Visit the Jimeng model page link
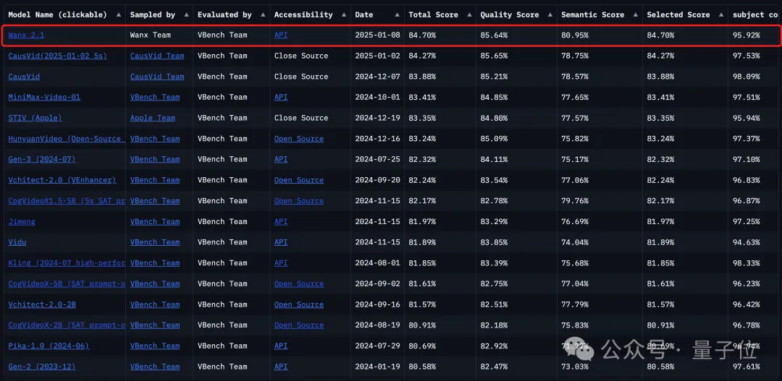Image resolution: width=782 pixels, height=381 pixels. coord(22,221)
